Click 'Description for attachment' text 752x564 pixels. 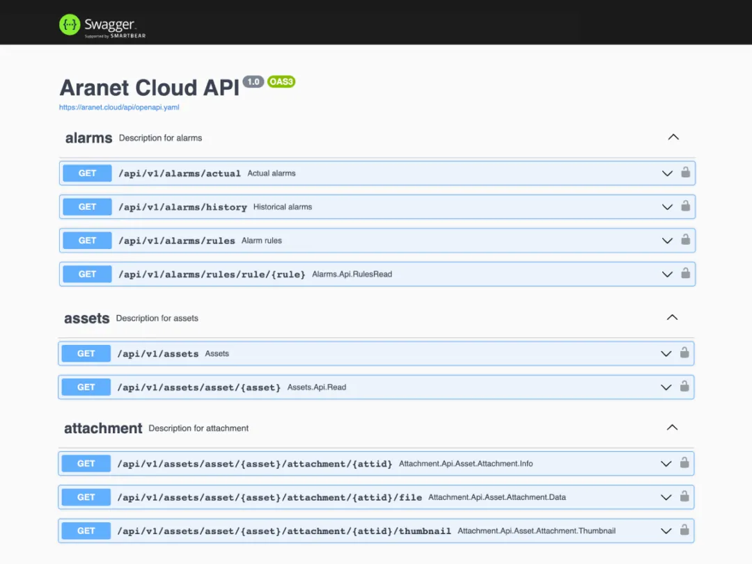[x=198, y=428]
